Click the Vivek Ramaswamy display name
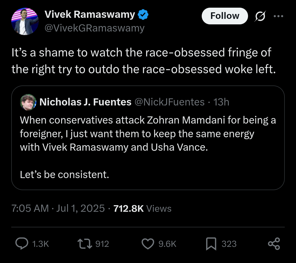The image size is (296, 263). pos(90,14)
